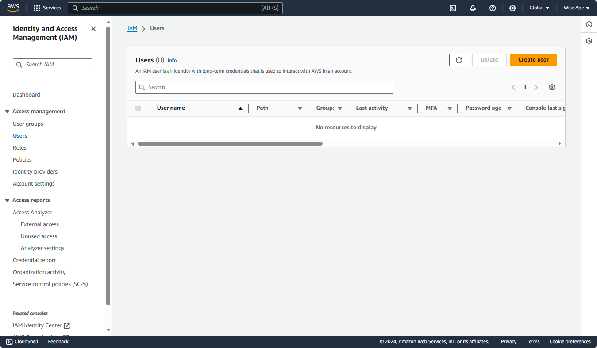Screen dimensions: 597x348
Task: Sort by the Path column arrow
Action: click(300, 108)
